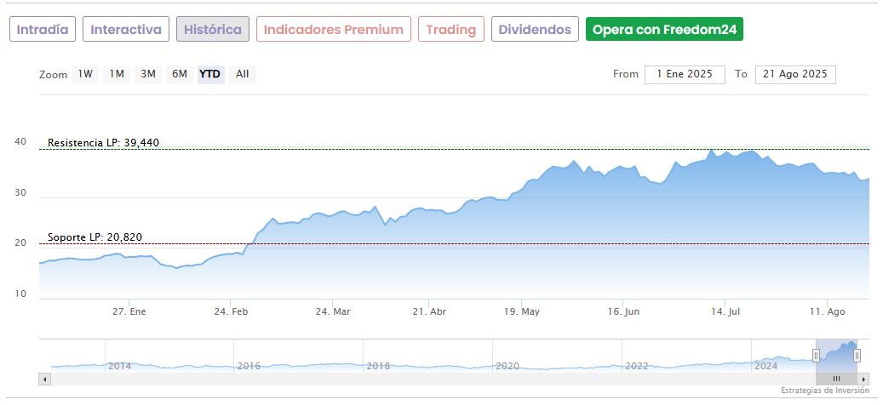Show All historical data
The image size is (883, 405).
(x=243, y=74)
